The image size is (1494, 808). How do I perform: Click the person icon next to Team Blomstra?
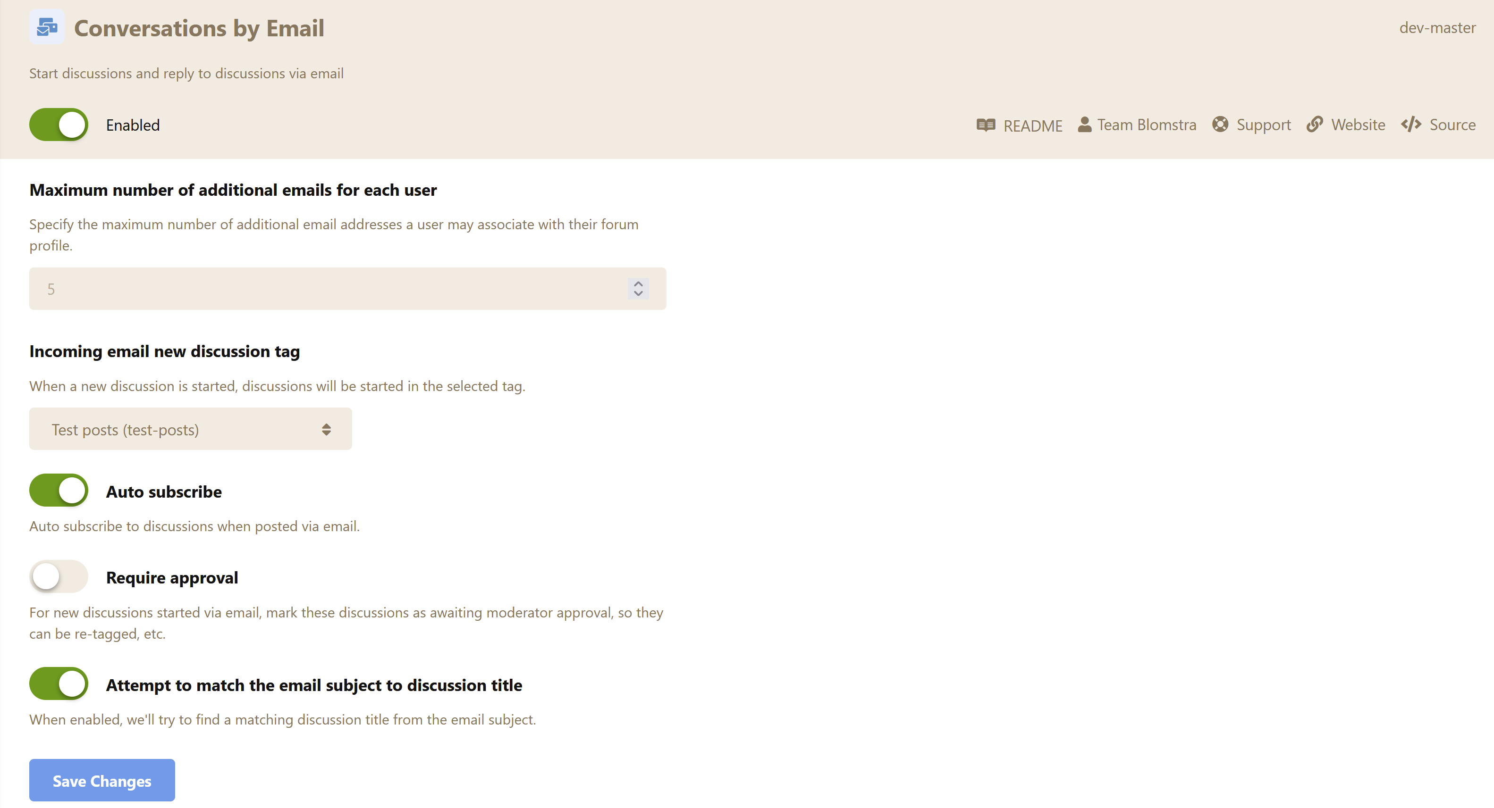1085,125
